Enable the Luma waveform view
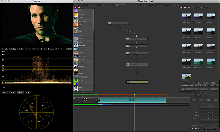Screen dimensions: 220x132 (x=43, y=49)
